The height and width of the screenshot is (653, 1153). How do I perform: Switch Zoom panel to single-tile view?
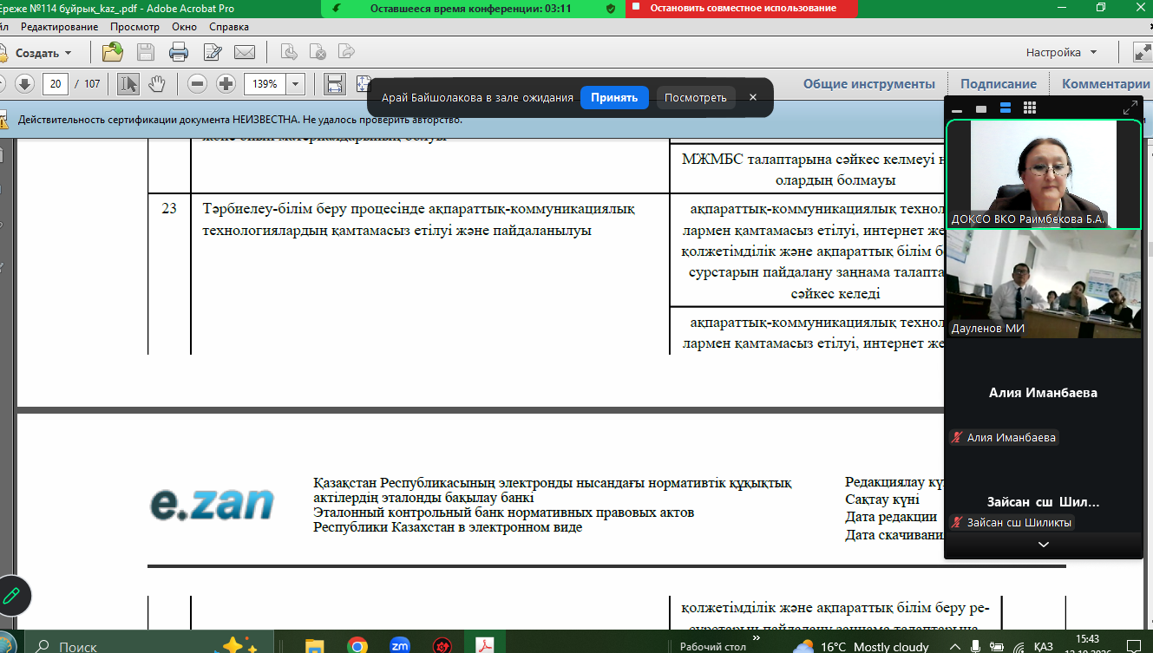[x=981, y=109]
